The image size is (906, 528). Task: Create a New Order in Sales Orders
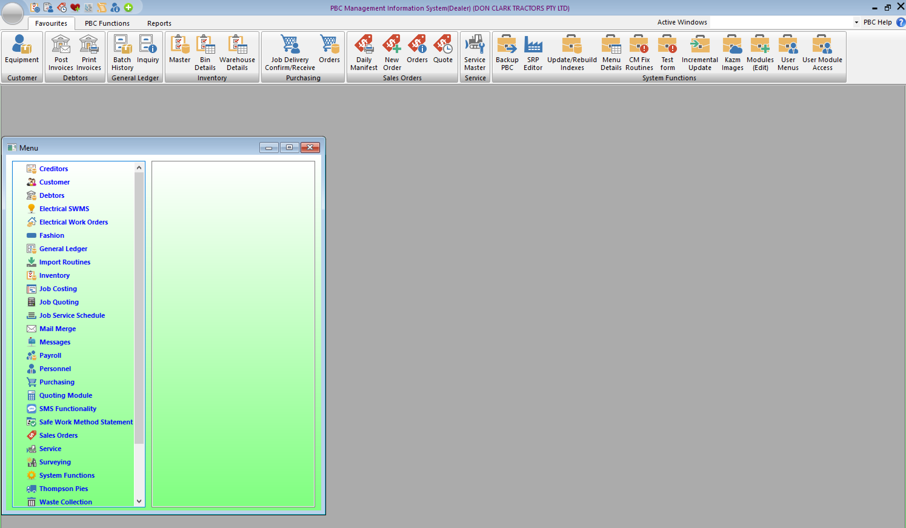click(x=392, y=53)
